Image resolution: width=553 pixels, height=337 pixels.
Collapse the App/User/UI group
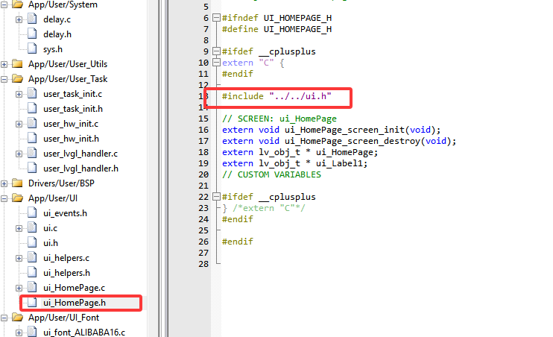pyautogui.click(x=4, y=198)
